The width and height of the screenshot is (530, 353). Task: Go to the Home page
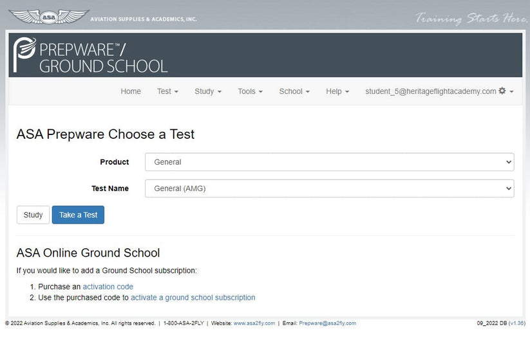[131, 91]
